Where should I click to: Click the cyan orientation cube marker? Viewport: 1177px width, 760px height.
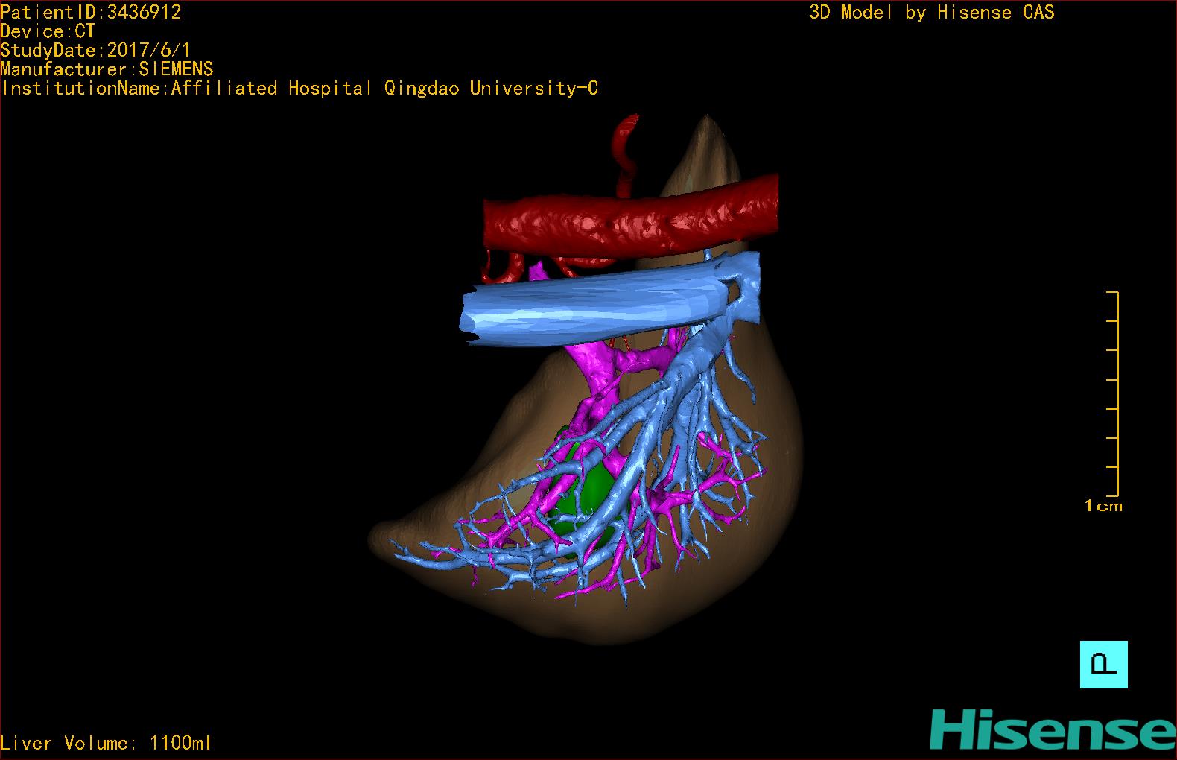[1103, 664]
